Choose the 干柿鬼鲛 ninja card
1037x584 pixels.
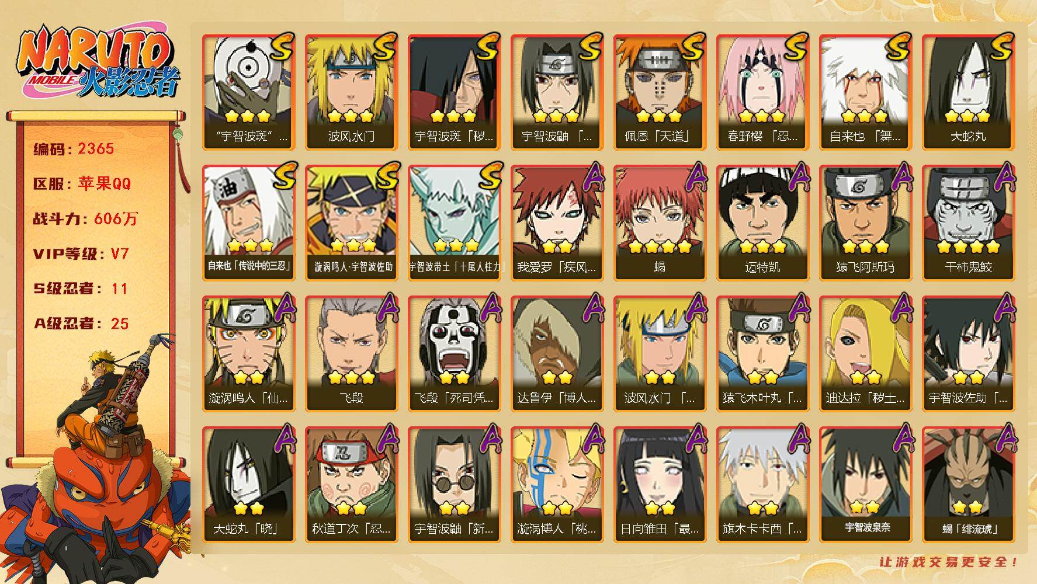click(968, 223)
